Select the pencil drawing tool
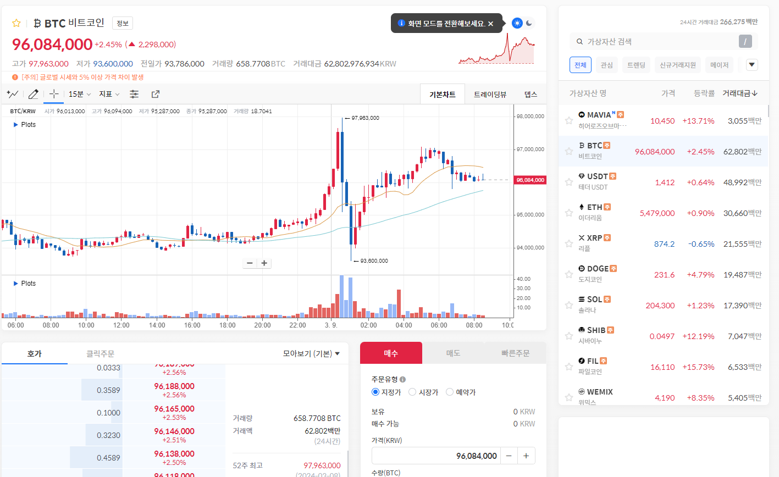The width and height of the screenshot is (779, 477). point(34,94)
